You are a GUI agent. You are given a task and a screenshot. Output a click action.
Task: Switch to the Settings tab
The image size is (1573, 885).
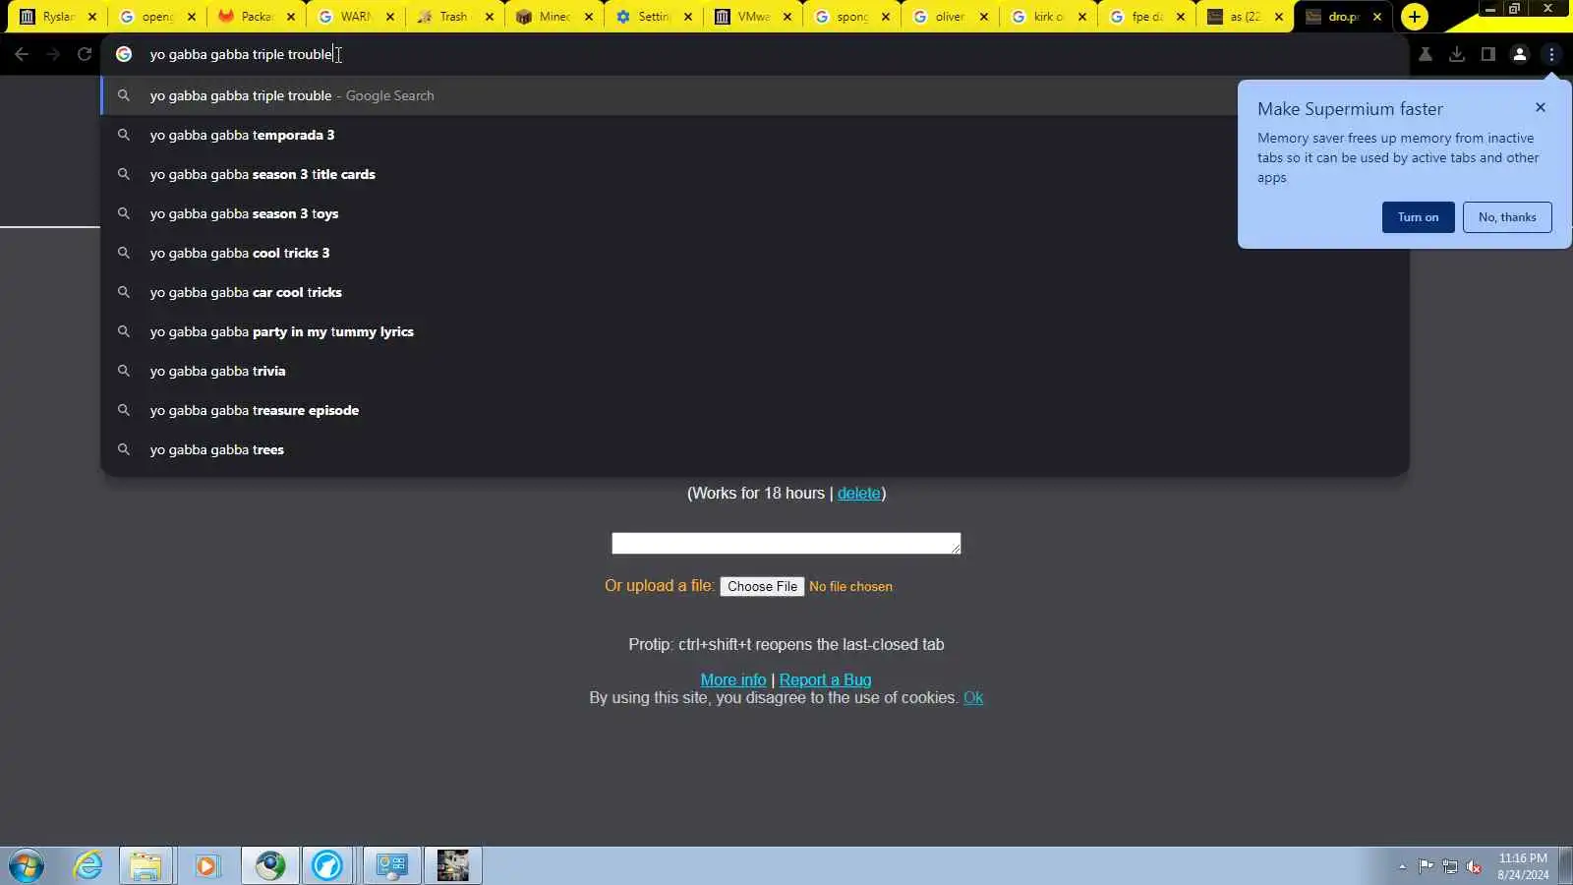(x=653, y=17)
